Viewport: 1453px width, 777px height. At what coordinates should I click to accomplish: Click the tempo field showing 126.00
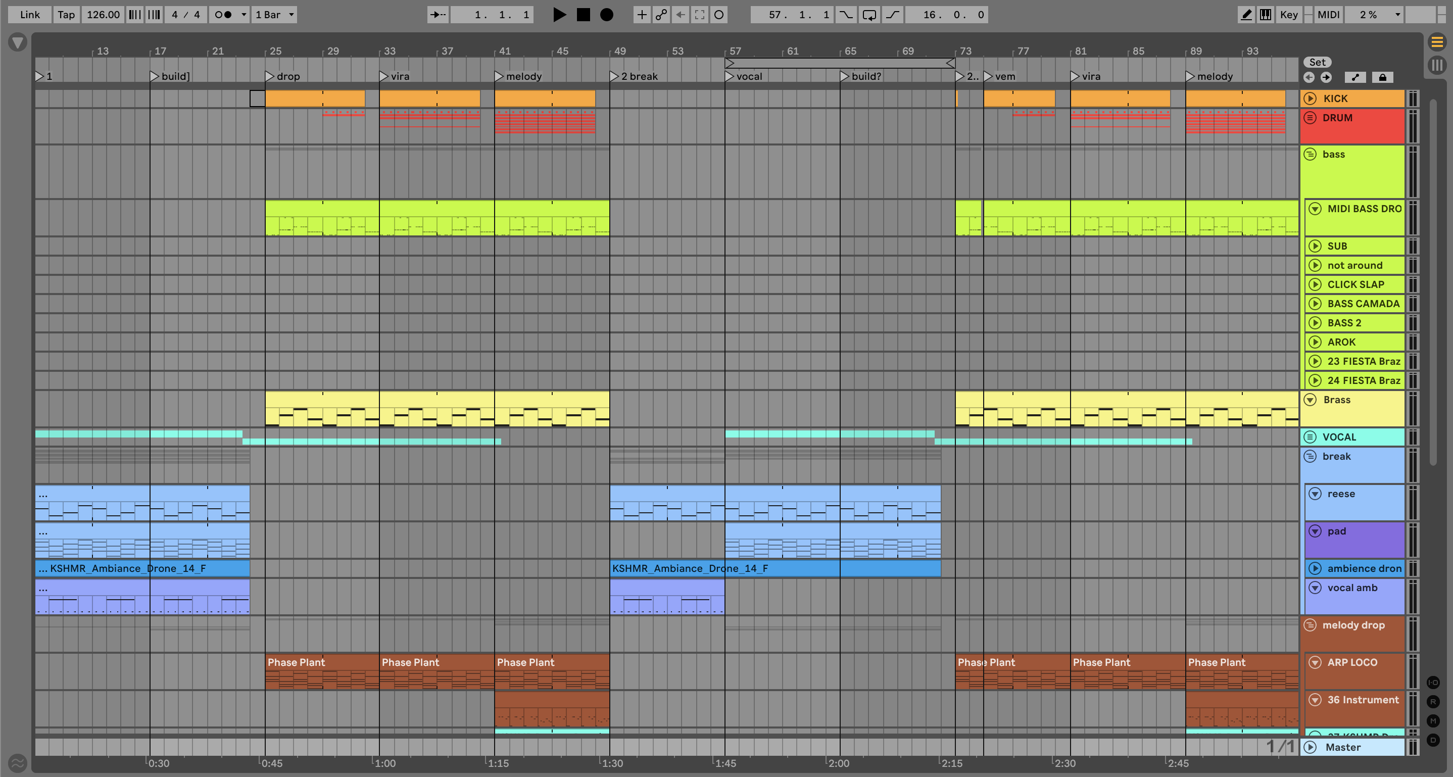point(103,15)
